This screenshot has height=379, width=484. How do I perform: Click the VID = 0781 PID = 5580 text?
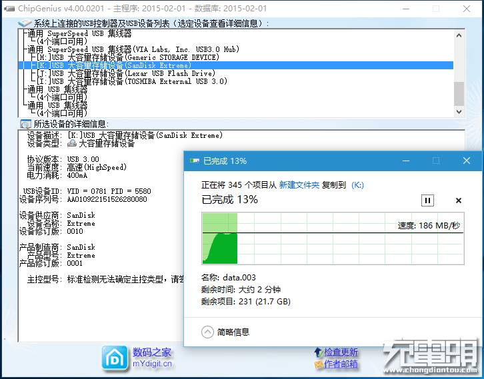point(109,191)
